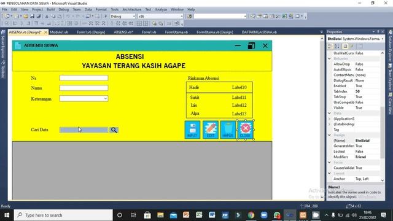Click the HAPUS trash button on the form
Viewport: 393px width, 221px height.
coord(228,130)
